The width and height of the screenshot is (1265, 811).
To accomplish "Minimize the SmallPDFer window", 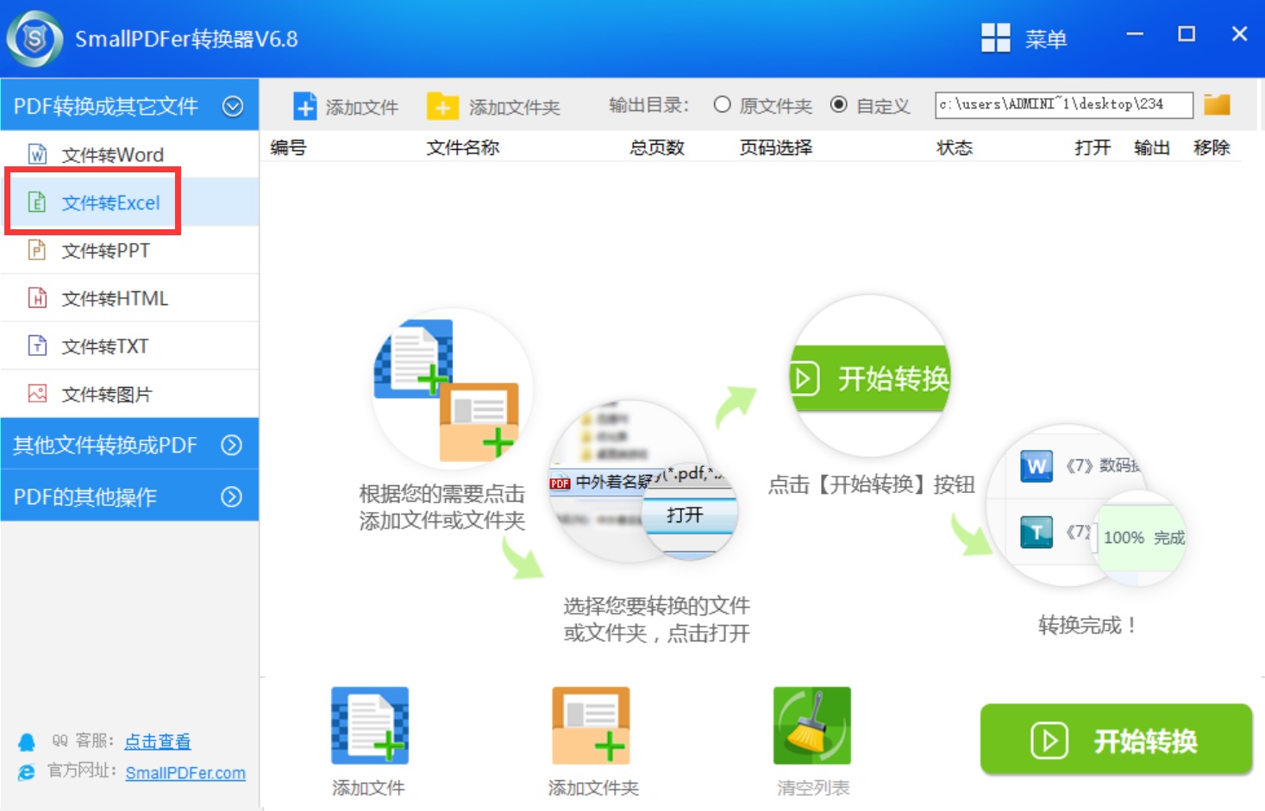I will (x=1135, y=34).
